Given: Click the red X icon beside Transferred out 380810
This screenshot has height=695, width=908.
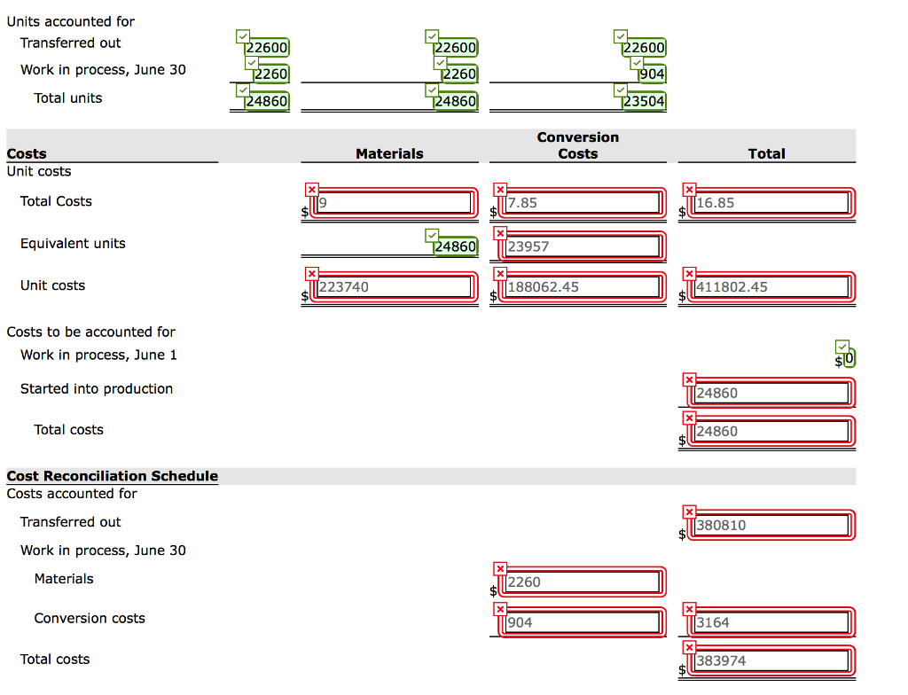Looking at the screenshot, I should (x=689, y=511).
